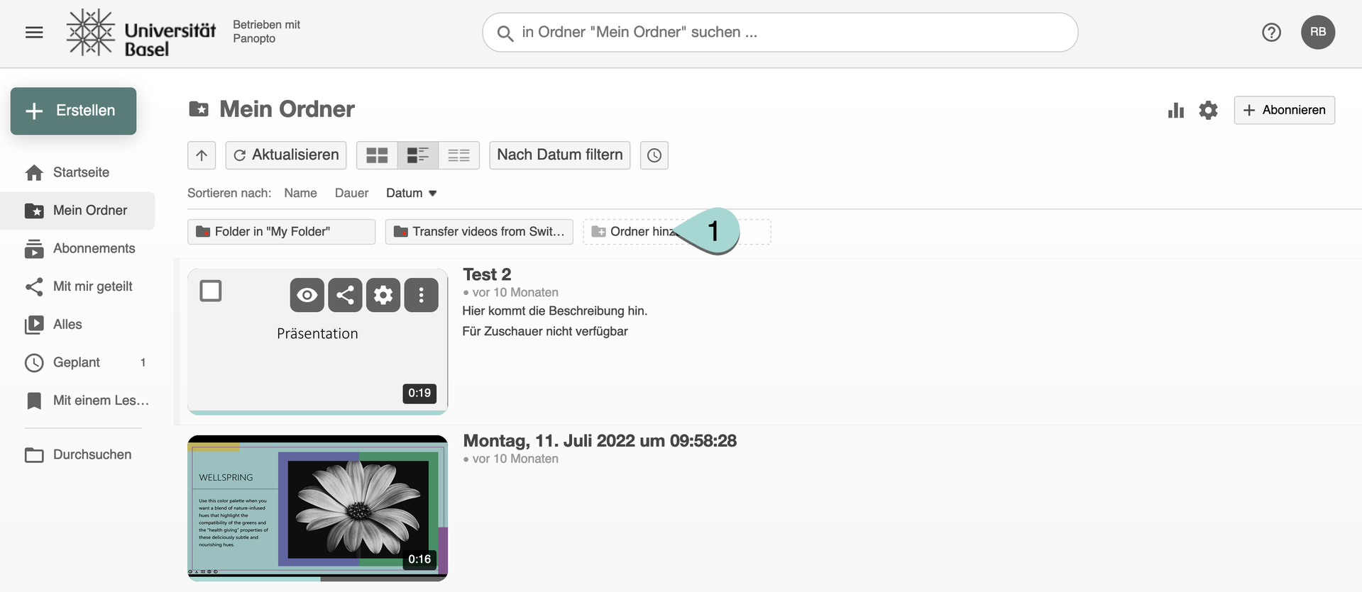Select Abonnements in the sidebar

coord(94,248)
